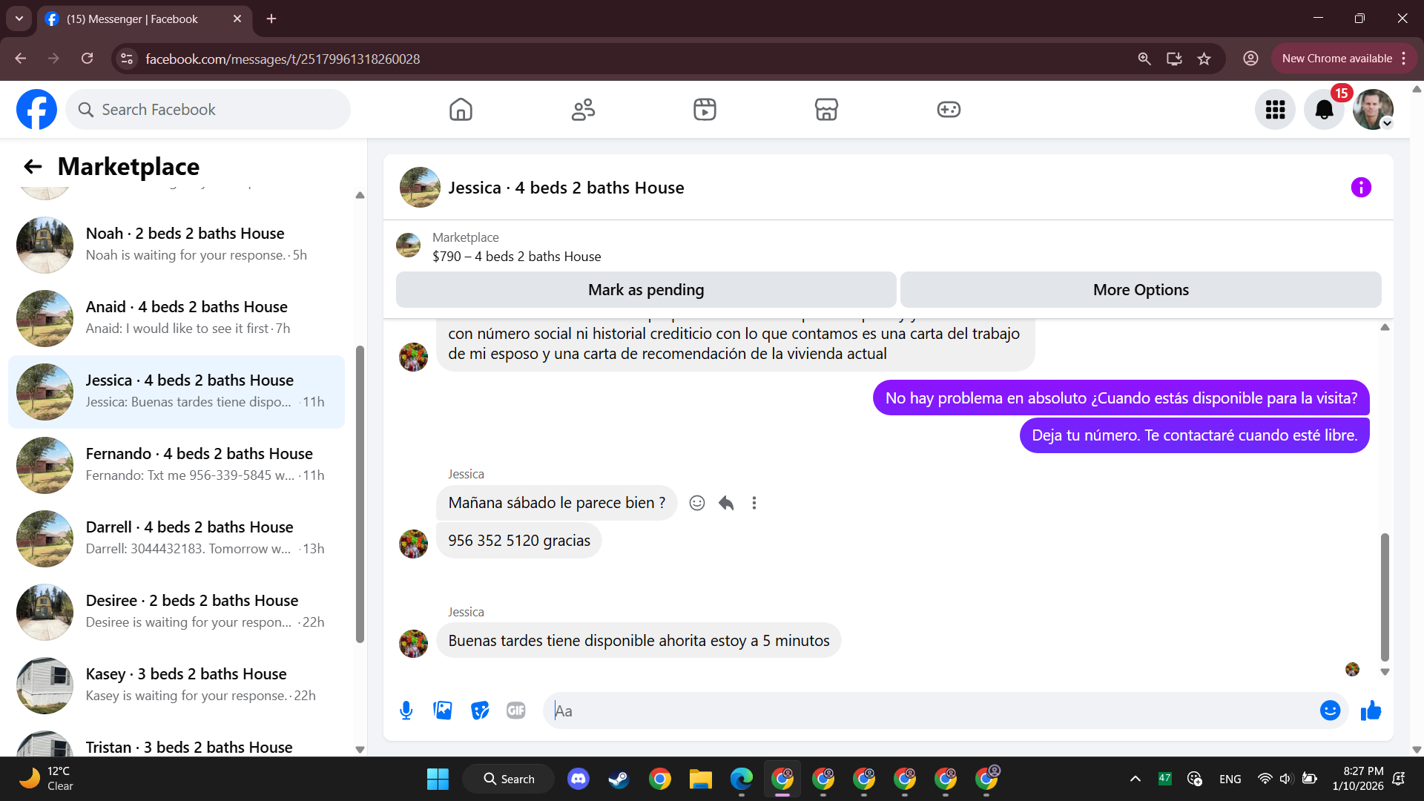Viewport: 1424px width, 801px height.
Task: Send a thumbs-up like
Action: point(1371,711)
